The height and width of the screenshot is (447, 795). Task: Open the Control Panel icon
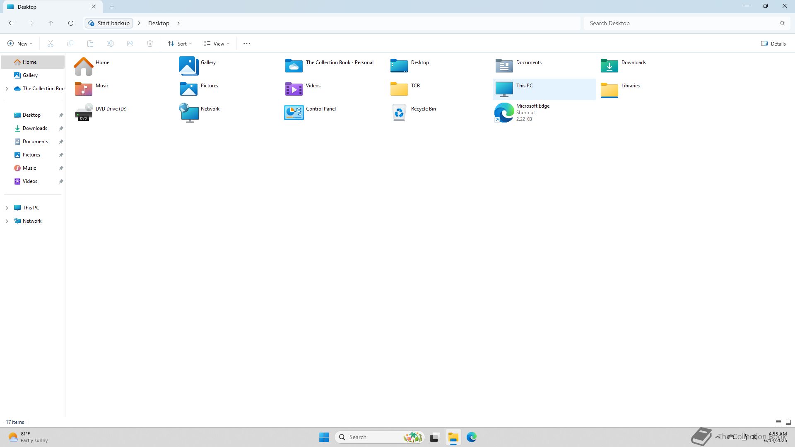(294, 113)
